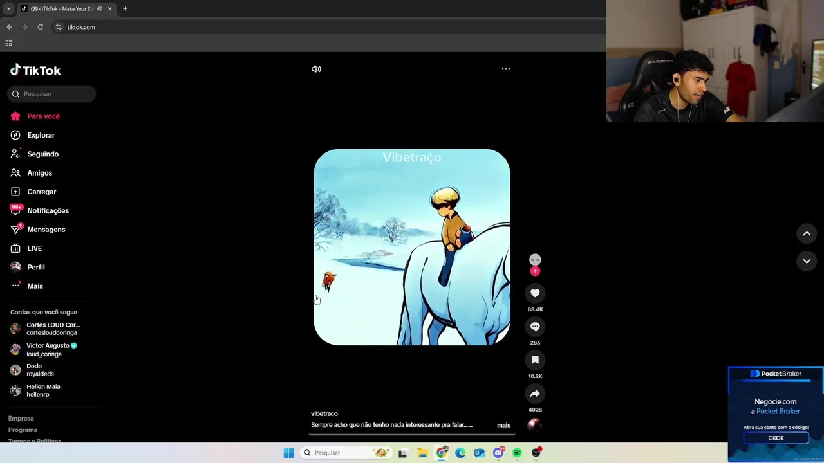Click the Windows taskbar Pesquisar search box
The height and width of the screenshot is (463, 824).
346,453
